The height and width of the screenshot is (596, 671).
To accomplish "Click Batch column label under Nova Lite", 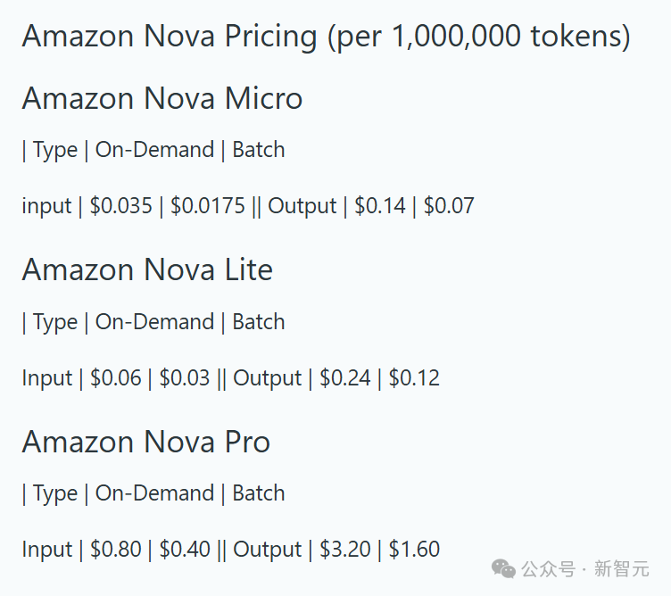I will tap(259, 322).
